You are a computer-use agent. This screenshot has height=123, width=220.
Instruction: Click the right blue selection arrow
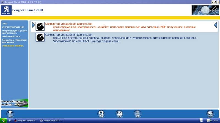215,25
